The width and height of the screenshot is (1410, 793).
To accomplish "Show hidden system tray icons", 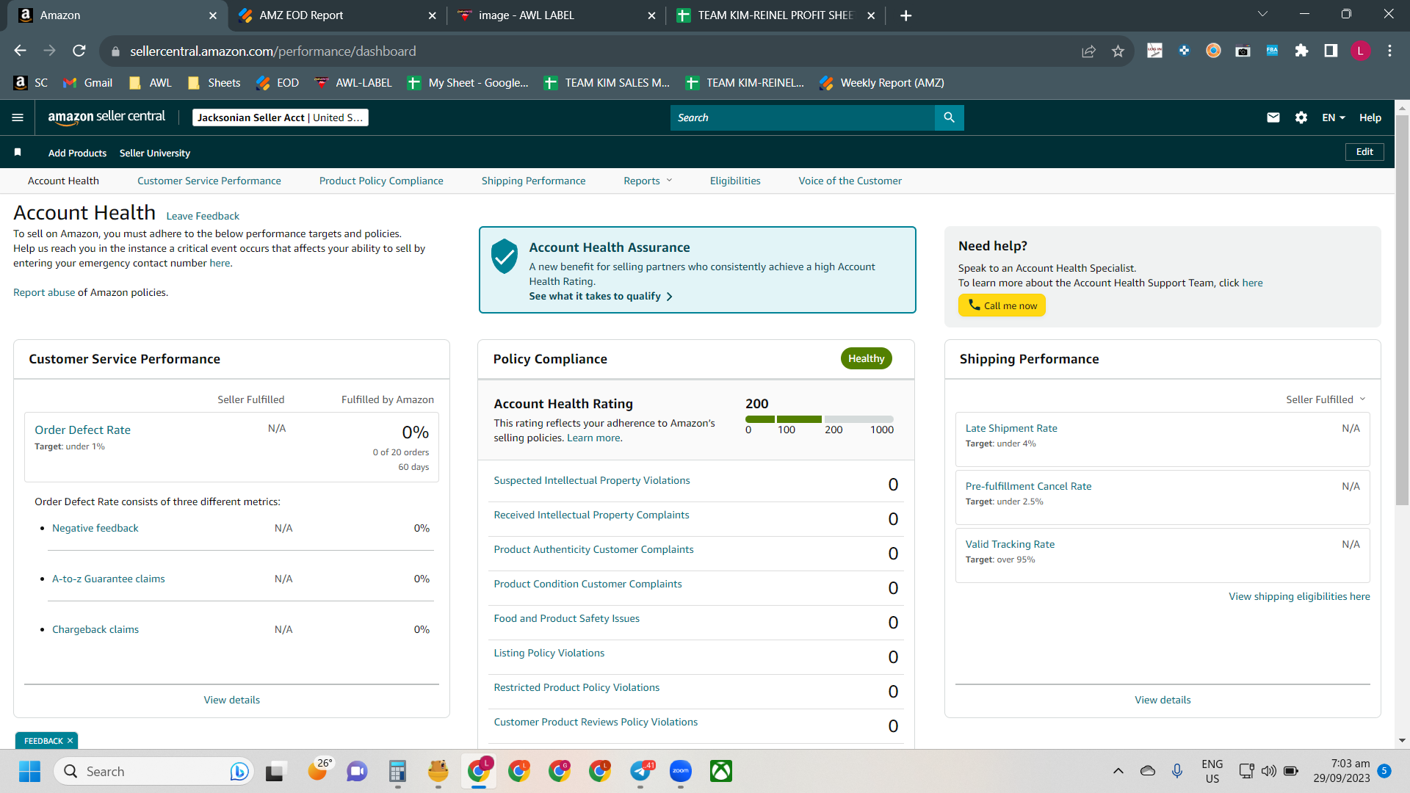I will click(1118, 771).
